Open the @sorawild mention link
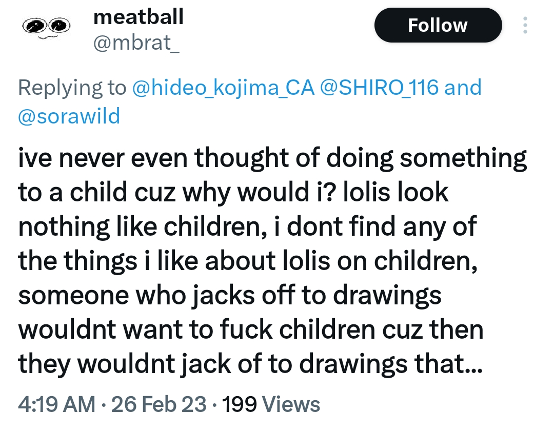 [69, 116]
